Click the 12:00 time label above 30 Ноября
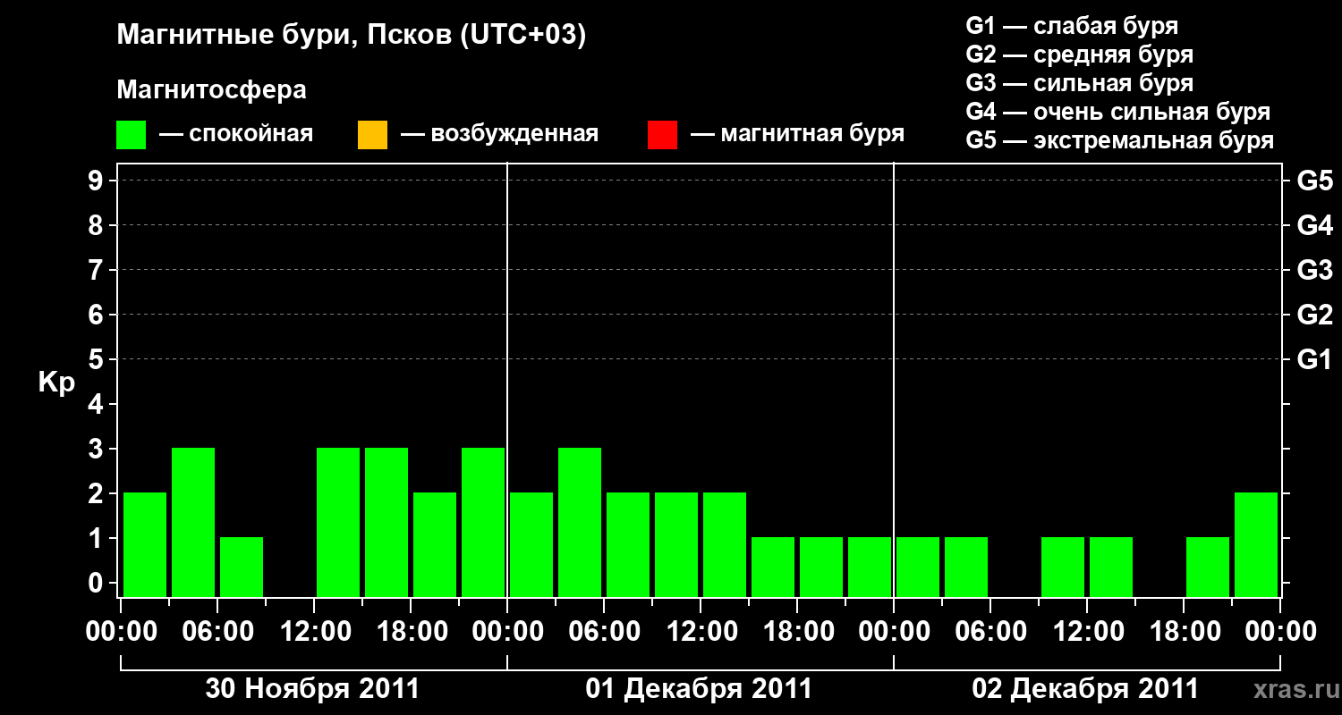This screenshot has width=1342, height=715. [314, 632]
